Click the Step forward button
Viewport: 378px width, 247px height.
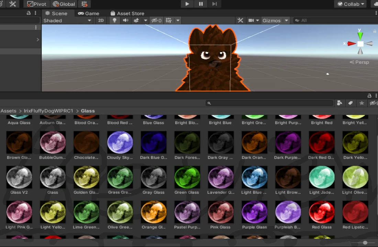tap(214, 4)
